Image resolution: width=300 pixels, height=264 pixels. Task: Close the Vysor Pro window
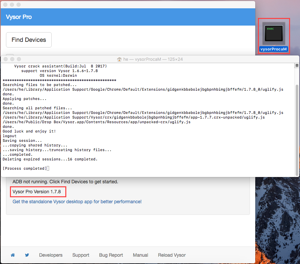point(5,5)
